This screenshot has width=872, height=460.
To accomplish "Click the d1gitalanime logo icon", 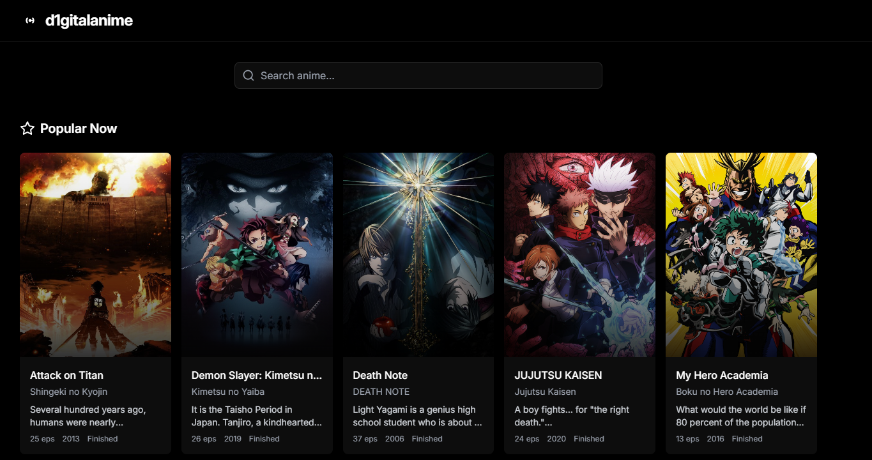I will coord(30,20).
